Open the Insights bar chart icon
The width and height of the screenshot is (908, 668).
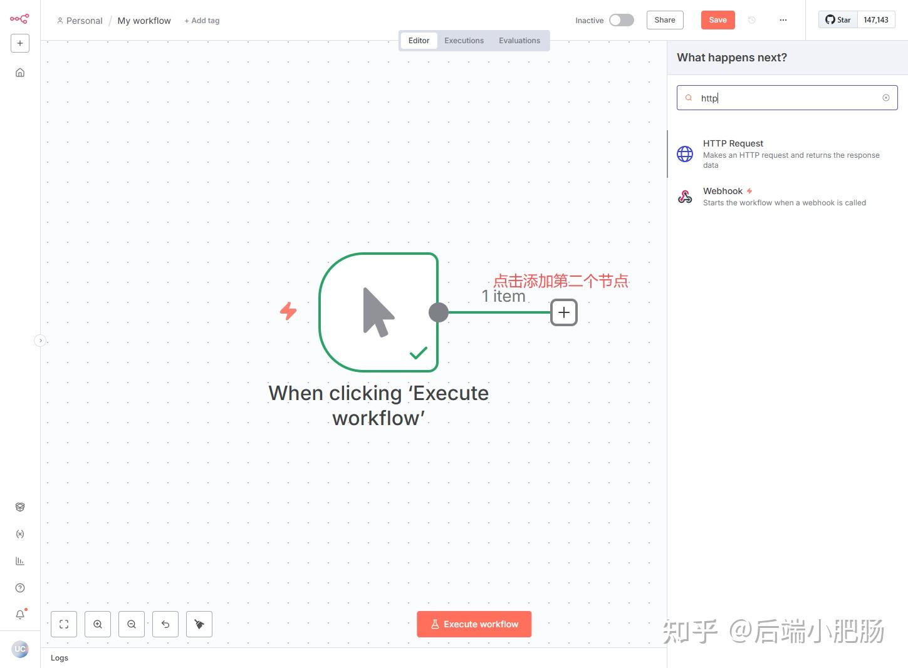(20, 561)
